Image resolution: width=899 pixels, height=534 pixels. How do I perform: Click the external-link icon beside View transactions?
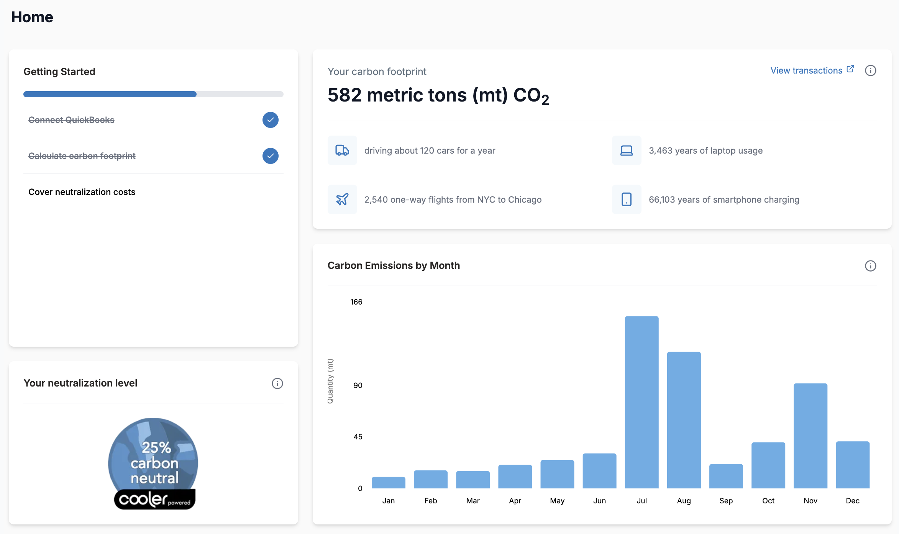[x=850, y=69]
